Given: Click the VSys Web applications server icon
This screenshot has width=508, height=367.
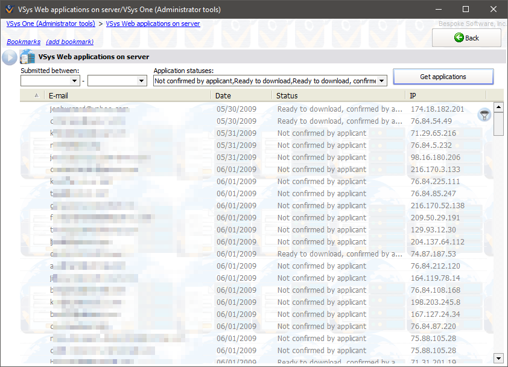Looking at the screenshot, I should [x=27, y=57].
